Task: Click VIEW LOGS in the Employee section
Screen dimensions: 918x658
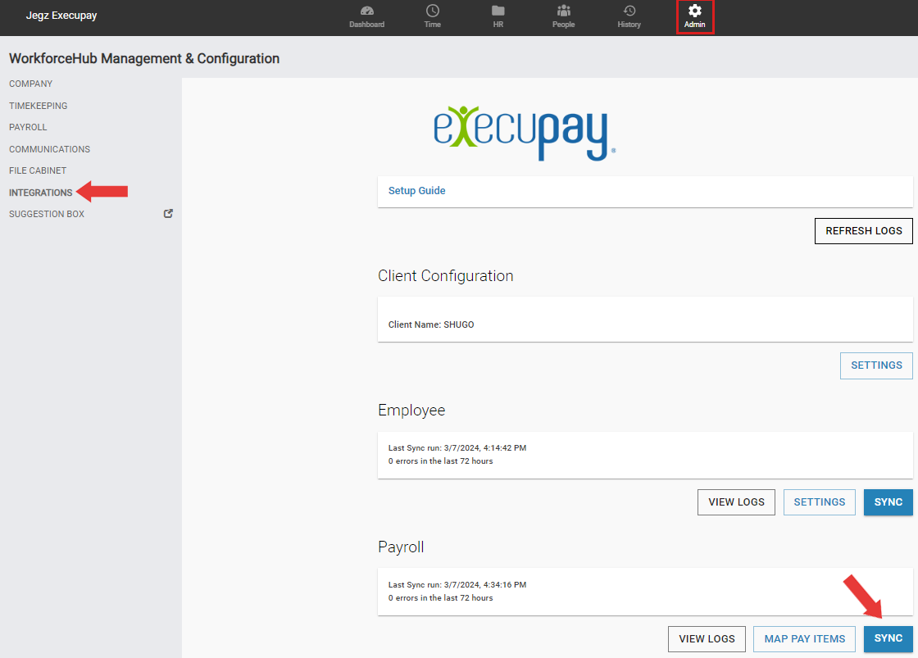Action: pyautogui.click(x=735, y=501)
